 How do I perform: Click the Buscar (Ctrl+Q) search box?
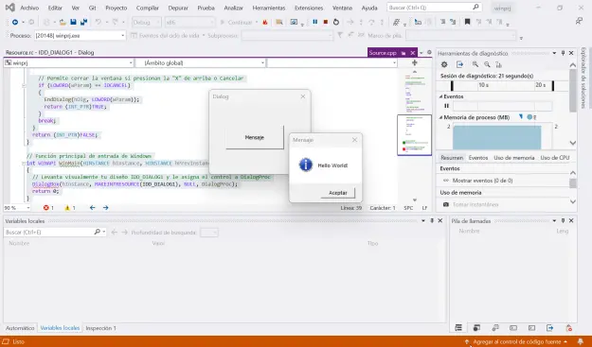[434, 8]
